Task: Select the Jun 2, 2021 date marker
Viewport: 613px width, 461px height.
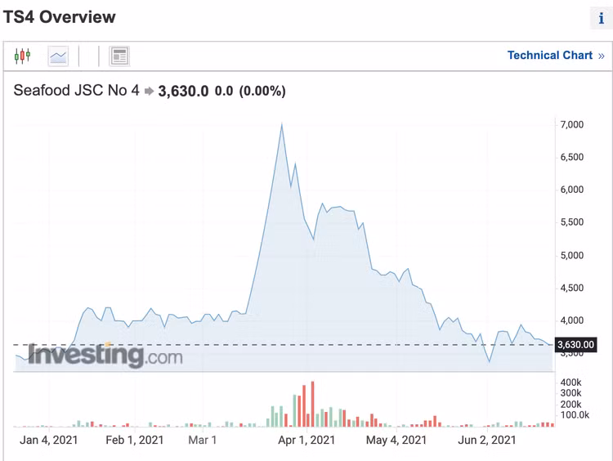Action: click(486, 441)
